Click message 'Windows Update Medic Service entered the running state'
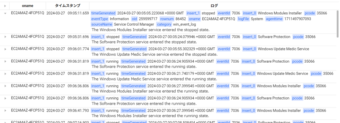 (x=154, y=79)
